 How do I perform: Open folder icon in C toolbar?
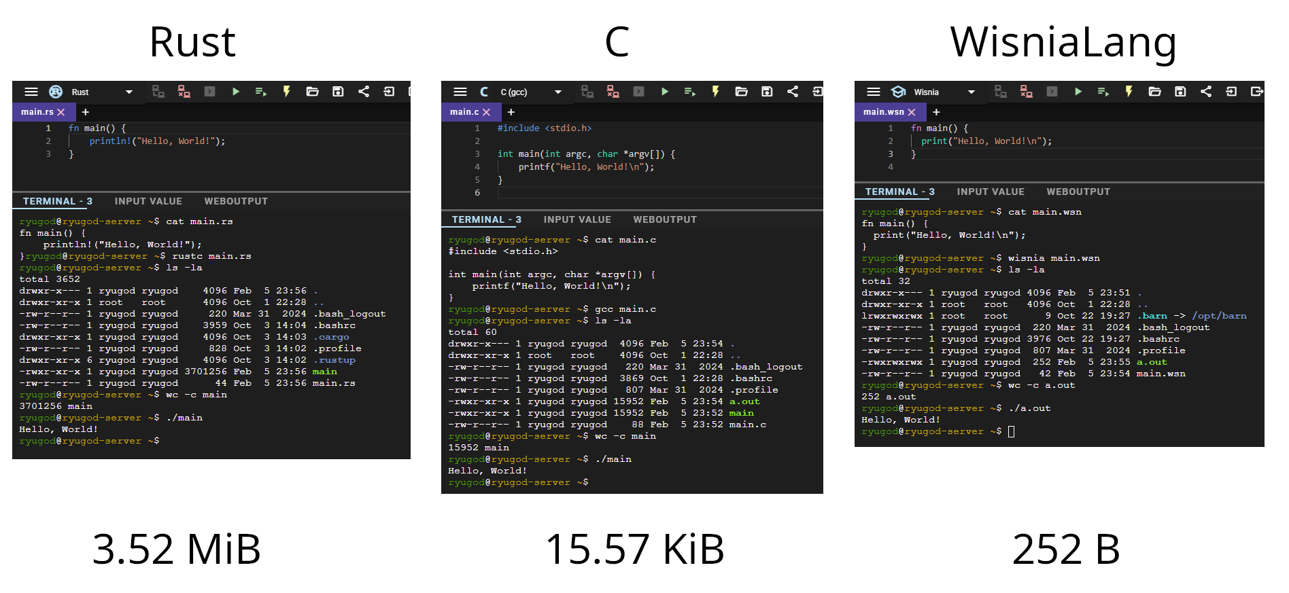click(x=741, y=92)
